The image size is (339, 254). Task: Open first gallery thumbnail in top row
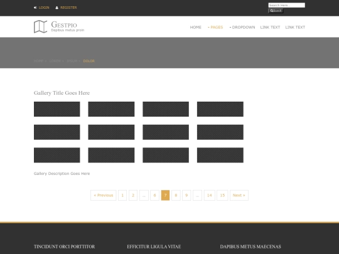click(57, 109)
